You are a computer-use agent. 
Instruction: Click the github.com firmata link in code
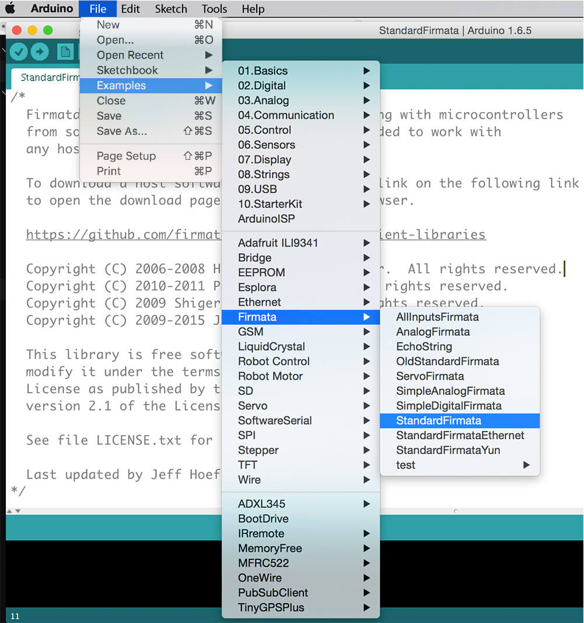123,235
